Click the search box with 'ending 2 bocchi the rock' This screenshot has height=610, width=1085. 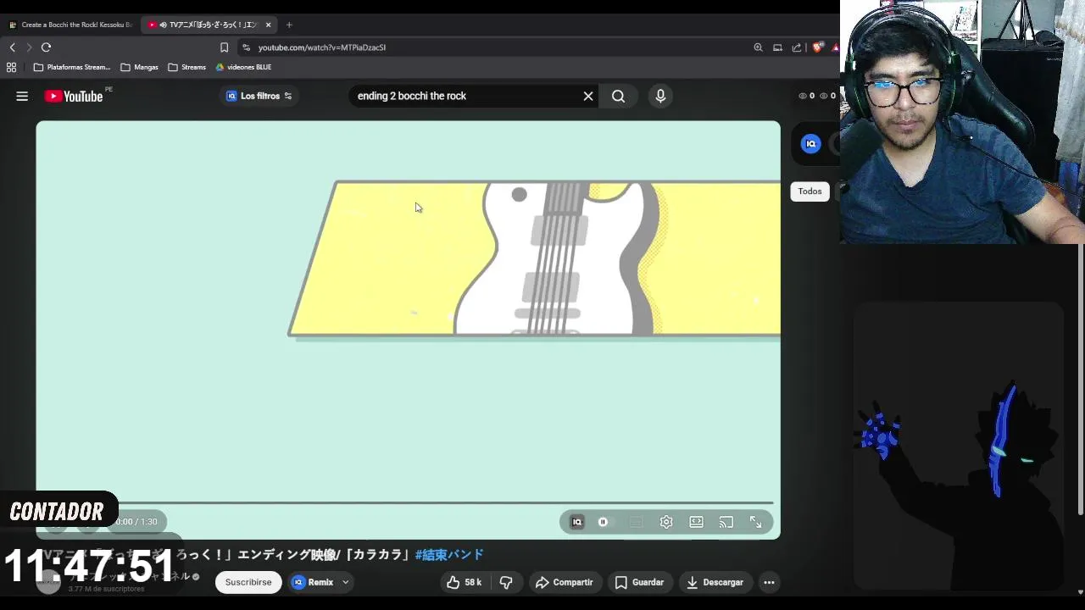click(x=465, y=96)
